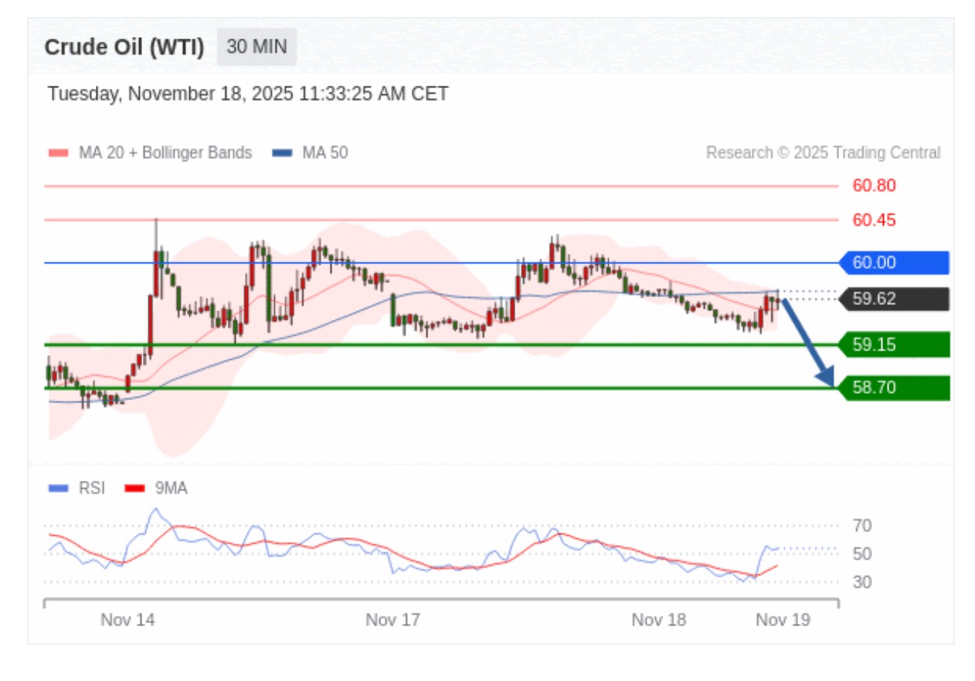Image resolution: width=975 pixels, height=681 pixels.
Task: Select Nov 17 on the date axis
Action: (392, 620)
